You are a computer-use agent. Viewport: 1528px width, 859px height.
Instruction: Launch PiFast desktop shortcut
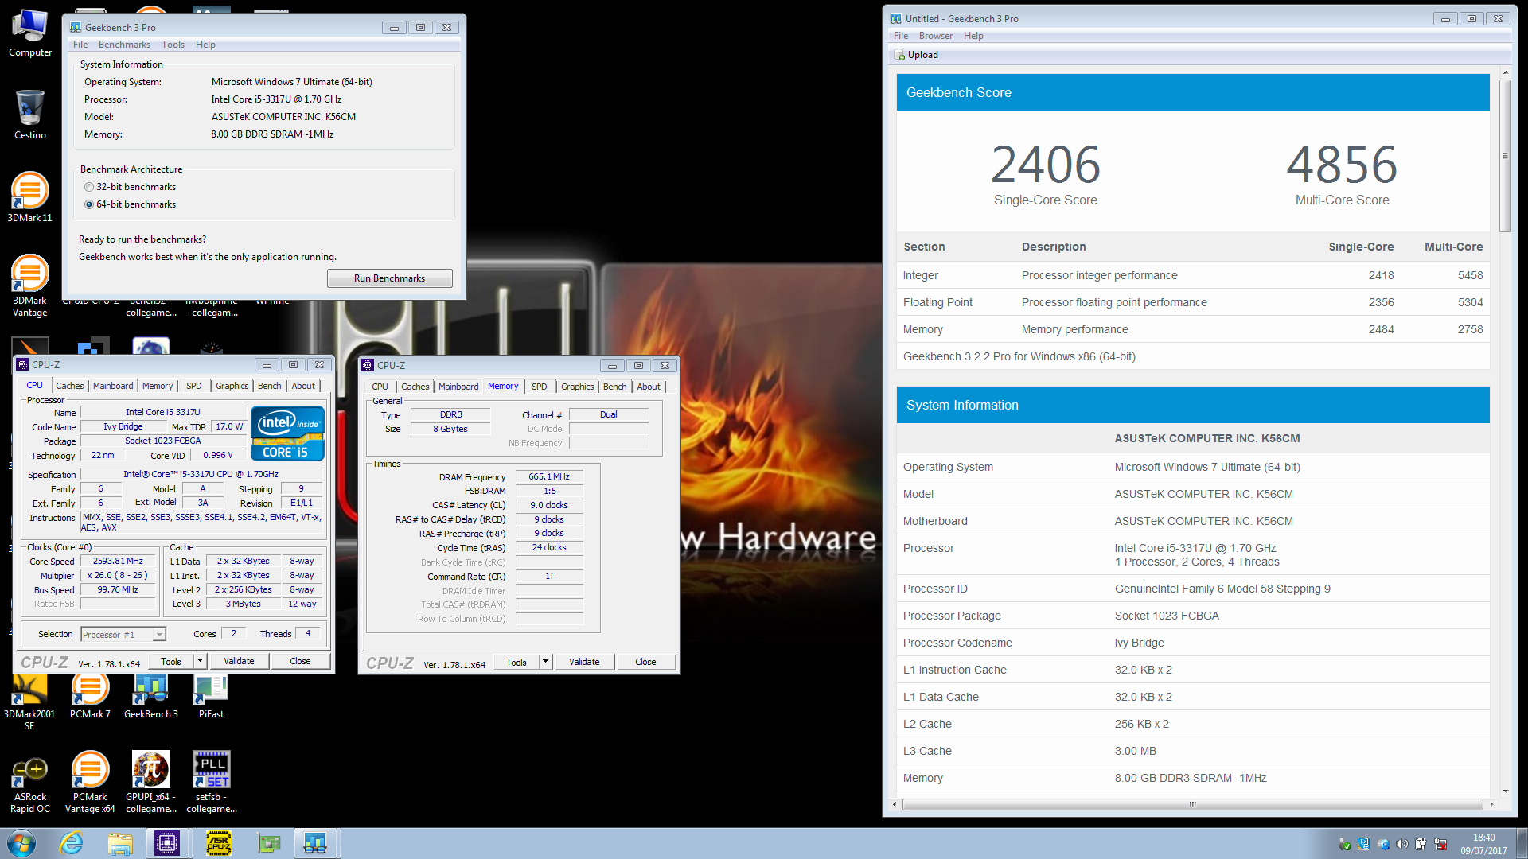click(x=211, y=697)
